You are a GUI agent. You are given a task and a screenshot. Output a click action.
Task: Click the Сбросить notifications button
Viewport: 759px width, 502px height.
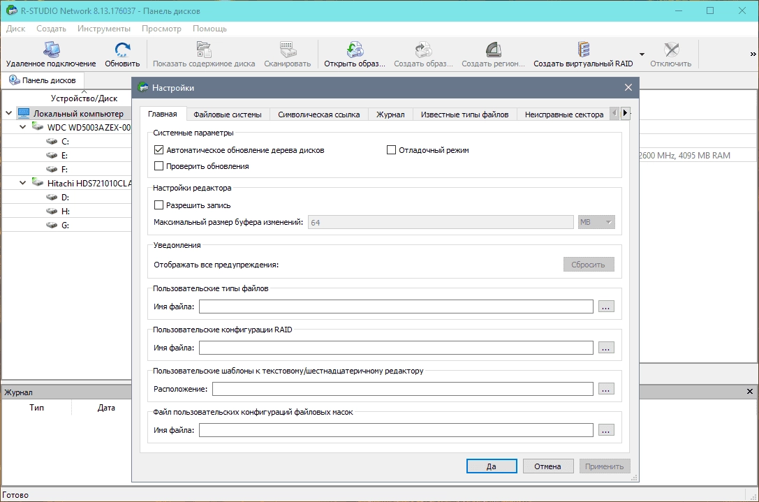589,265
